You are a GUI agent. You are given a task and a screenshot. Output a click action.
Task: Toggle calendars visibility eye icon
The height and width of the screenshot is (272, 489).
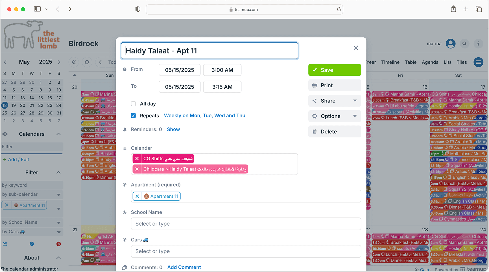(5, 134)
